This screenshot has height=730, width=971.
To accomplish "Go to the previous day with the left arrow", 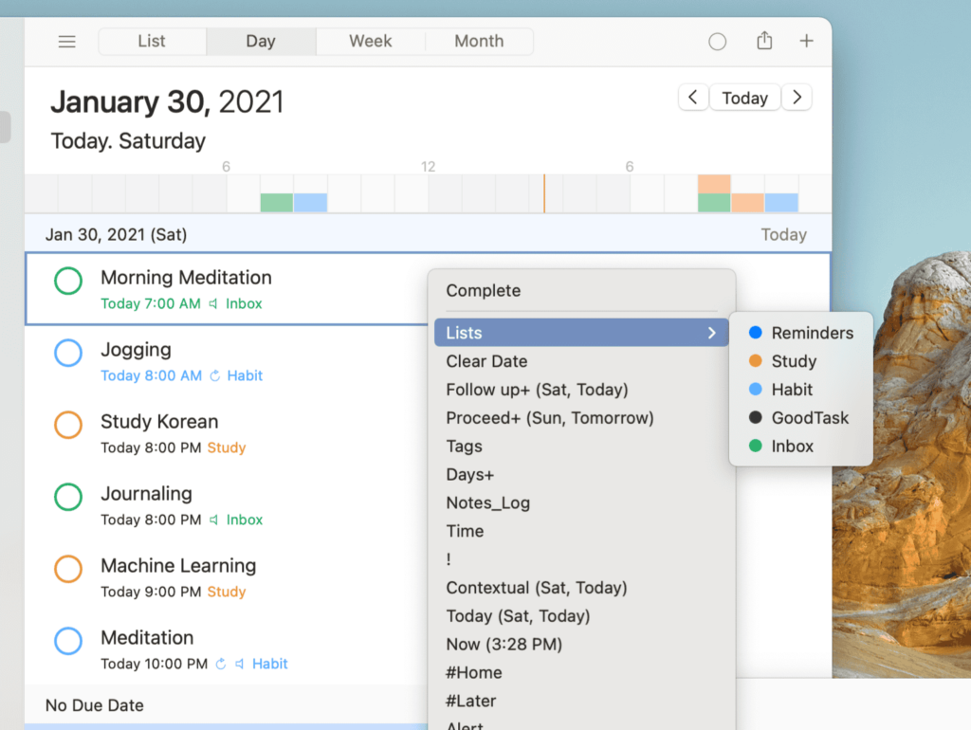I will point(692,97).
